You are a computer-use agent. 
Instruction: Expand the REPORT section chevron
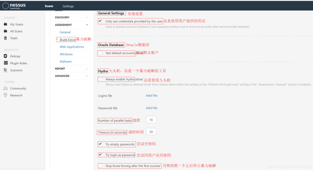coord(87,69)
